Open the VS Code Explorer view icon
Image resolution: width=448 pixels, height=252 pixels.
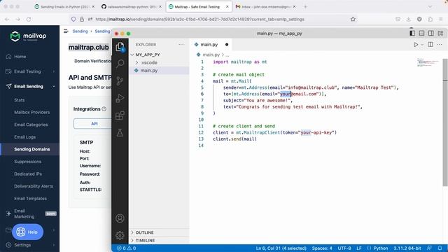pyautogui.click(x=120, y=47)
